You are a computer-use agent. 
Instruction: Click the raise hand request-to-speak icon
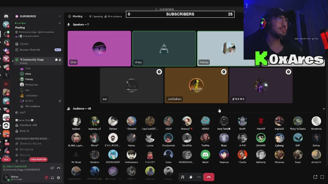point(191,177)
